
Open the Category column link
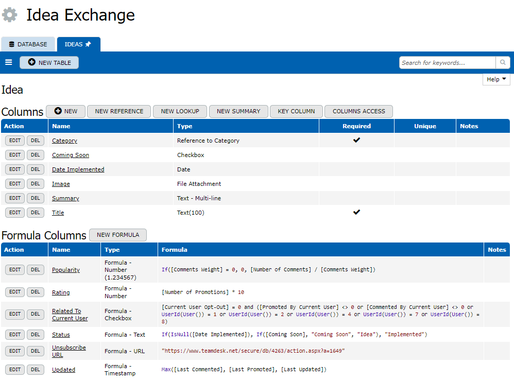(64, 141)
